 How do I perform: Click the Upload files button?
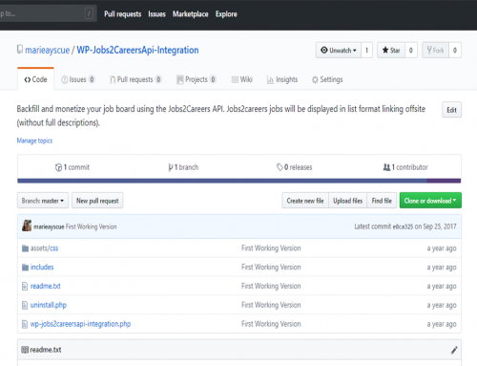(347, 201)
